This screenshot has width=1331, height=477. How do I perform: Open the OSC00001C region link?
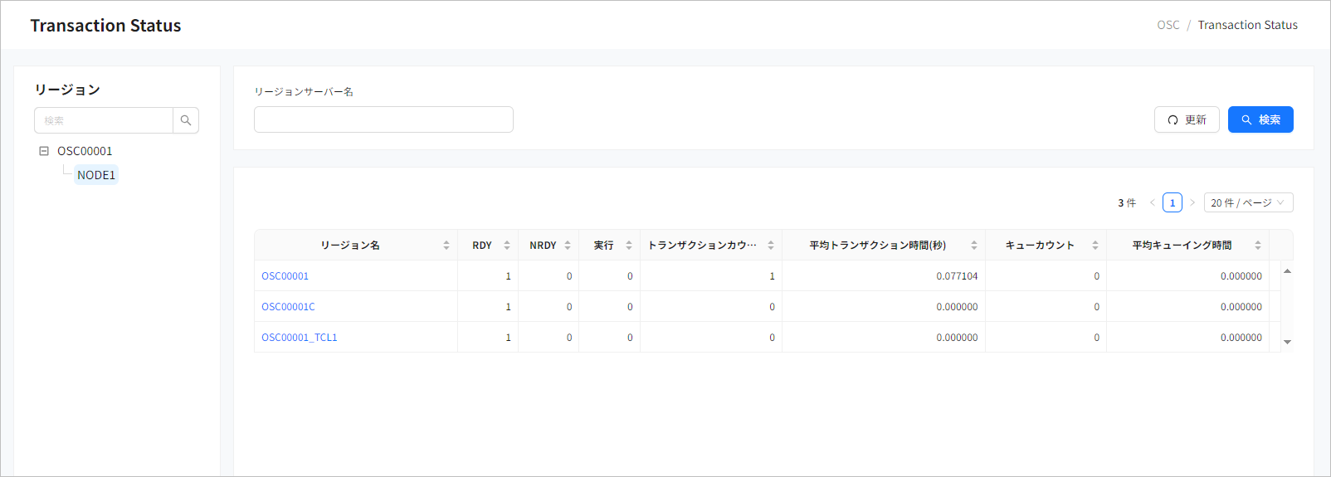pyautogui.click(x=288, y=307)
